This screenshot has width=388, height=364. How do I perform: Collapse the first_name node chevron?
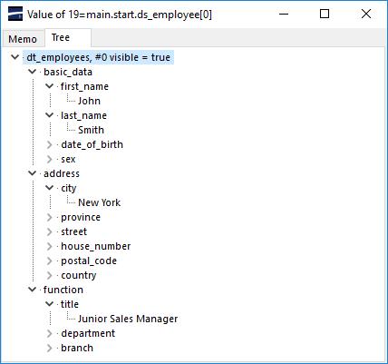click(x=49, y=86)
